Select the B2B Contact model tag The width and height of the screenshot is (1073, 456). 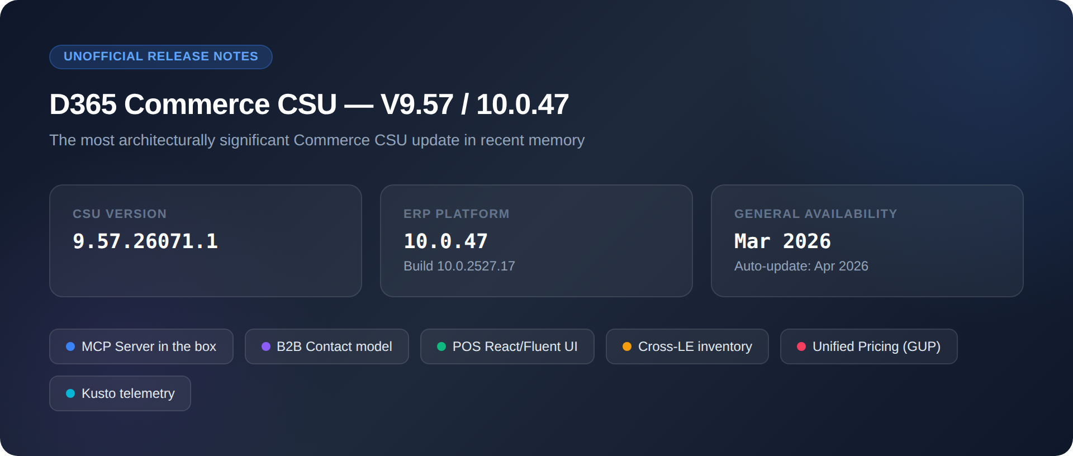tap(327, 346)
